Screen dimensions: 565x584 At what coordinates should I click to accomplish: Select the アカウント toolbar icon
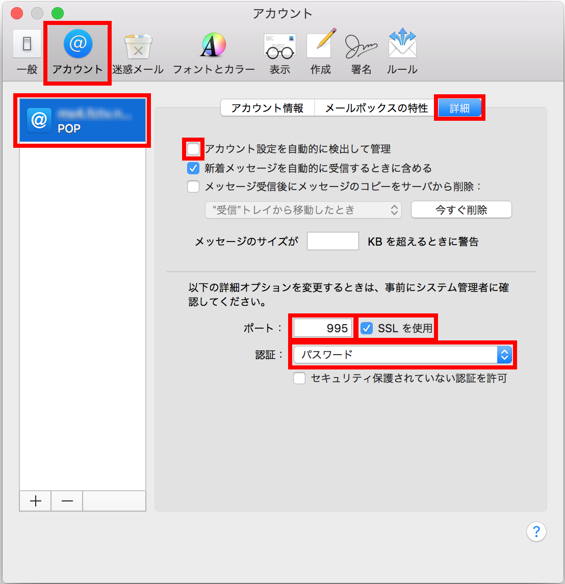tap(78, 52)
